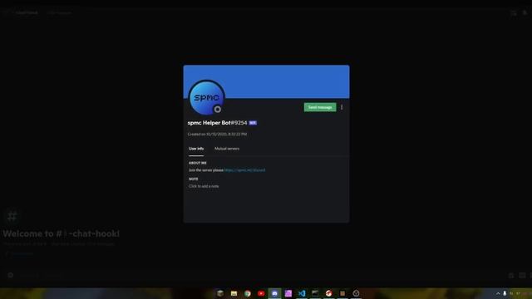Click the spmc Helper Bot#9254 username
The height and width of the screenshot is (299, 532).
[218, 123]
